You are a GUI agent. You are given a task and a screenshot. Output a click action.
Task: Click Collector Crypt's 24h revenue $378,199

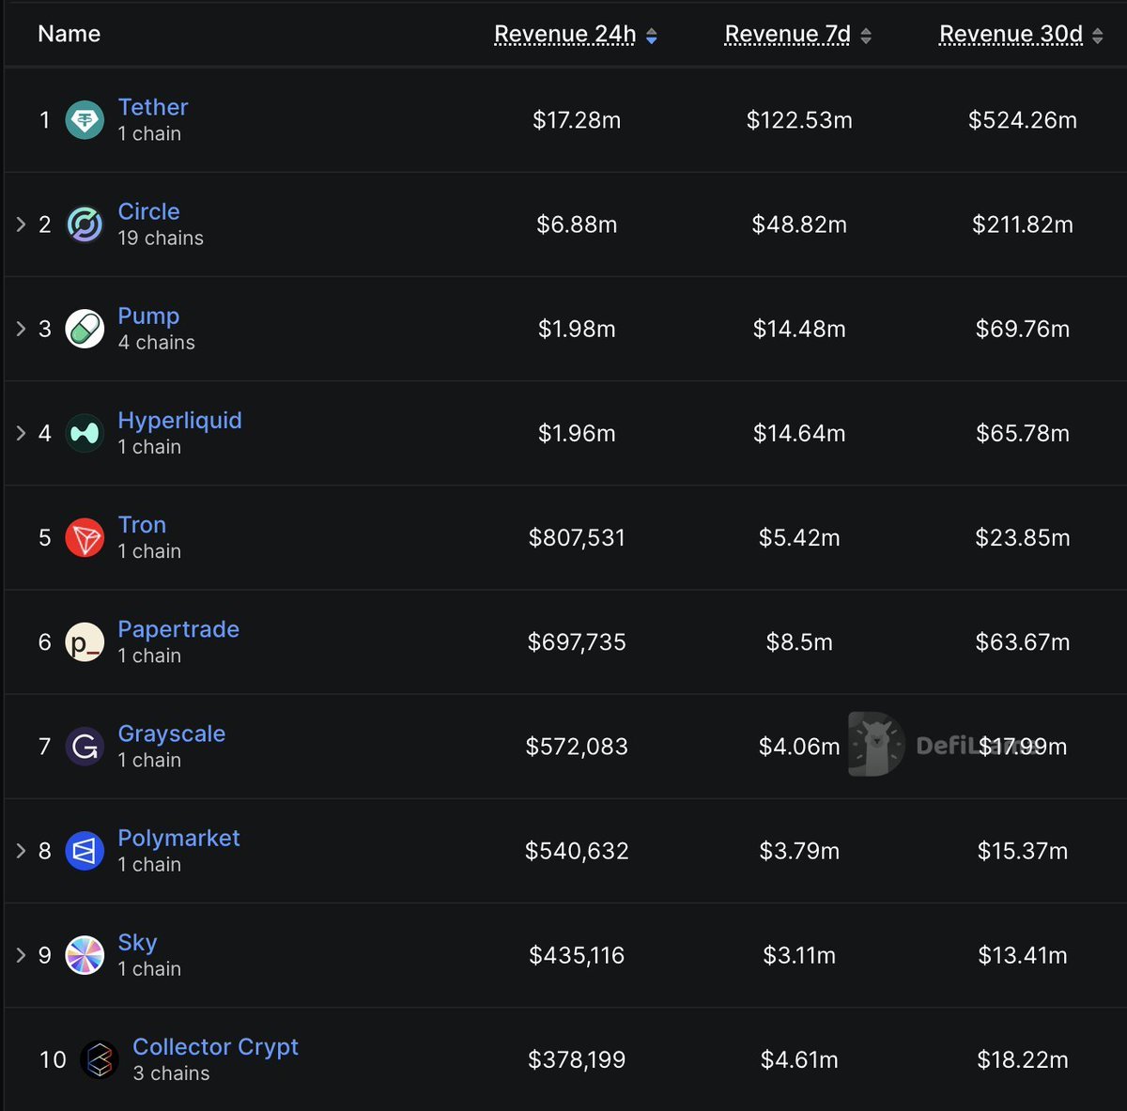pos(577,1060)
